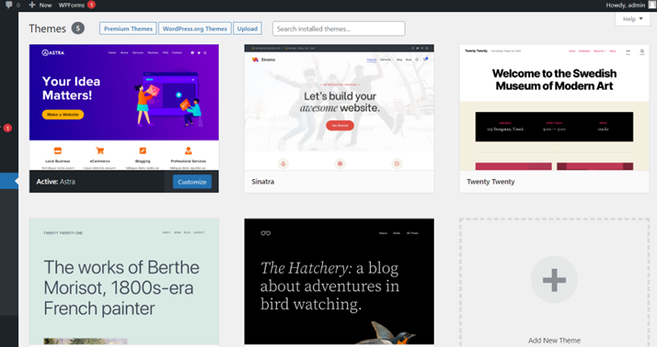Click the Premium Themes button
Image resolution: width=657 pixels, height=347 pixels.
click(128, 28)
